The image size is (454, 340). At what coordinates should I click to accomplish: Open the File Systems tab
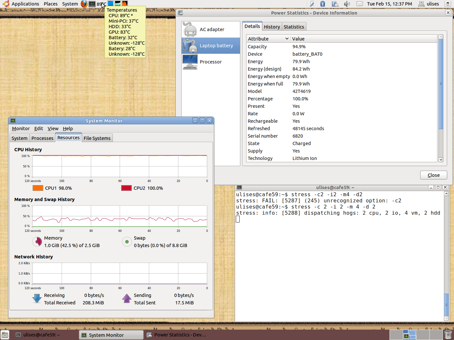pyautogui.click(x=97, y=138)
